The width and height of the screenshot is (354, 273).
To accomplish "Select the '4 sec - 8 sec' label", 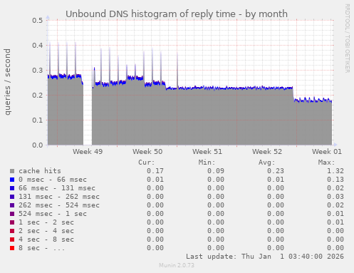I will (46, 239).
